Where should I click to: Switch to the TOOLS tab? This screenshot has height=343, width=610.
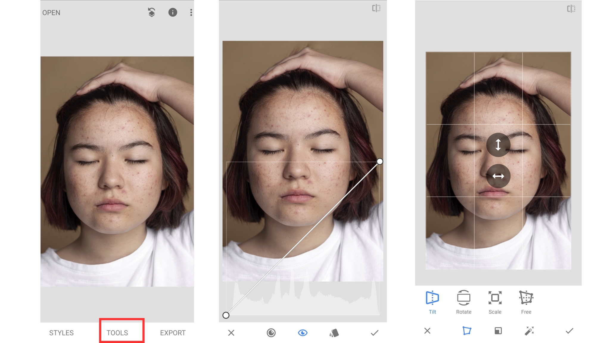pos(118,333)
